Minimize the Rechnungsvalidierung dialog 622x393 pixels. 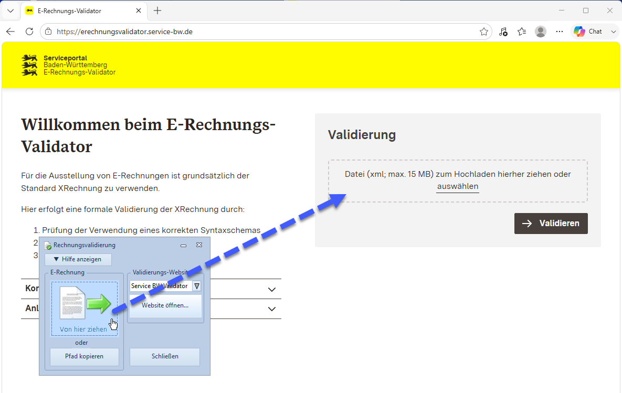[x=183, y=246]
